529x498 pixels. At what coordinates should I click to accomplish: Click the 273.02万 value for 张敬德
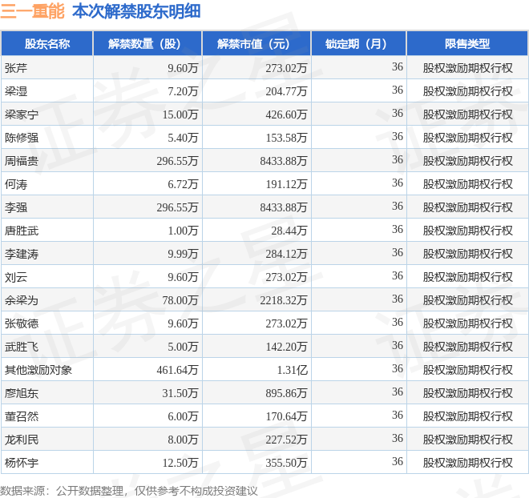pyautogui.click(x=286, y=323)
